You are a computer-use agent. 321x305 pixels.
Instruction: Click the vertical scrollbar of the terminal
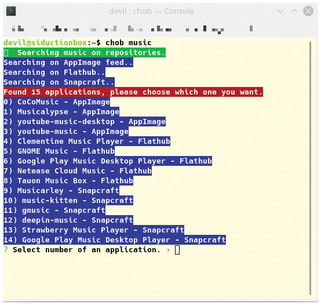310,168
